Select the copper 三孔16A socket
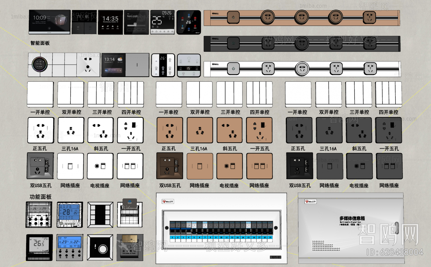This screenshot has width=431, height=267. pos(200,130)
